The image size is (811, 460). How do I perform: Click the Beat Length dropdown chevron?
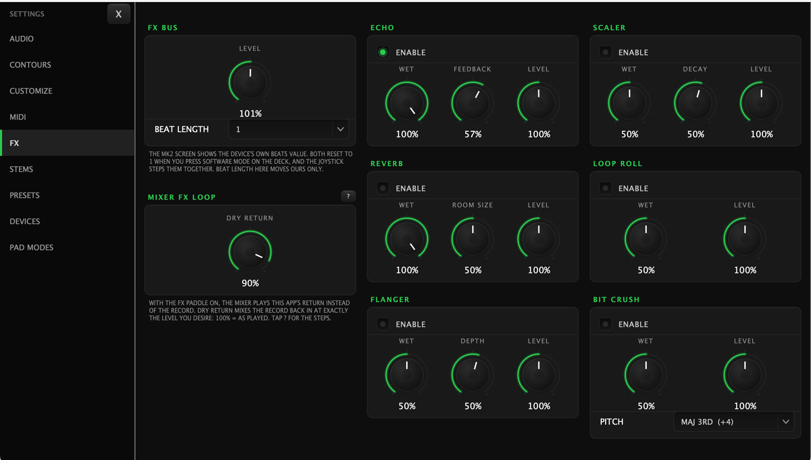[341, 129]
